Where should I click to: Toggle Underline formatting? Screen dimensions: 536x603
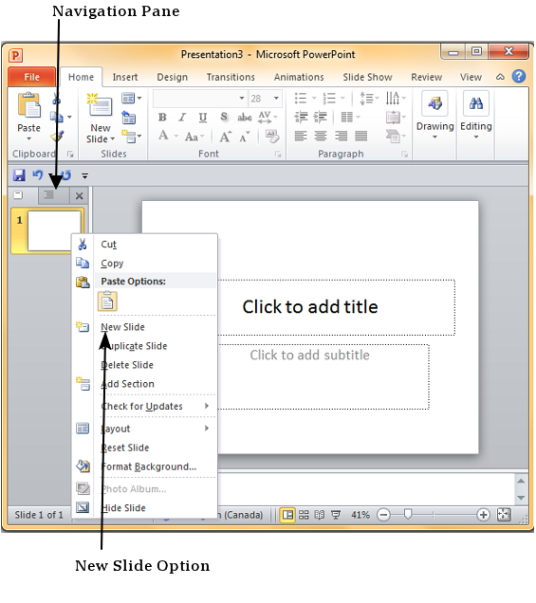203,118
